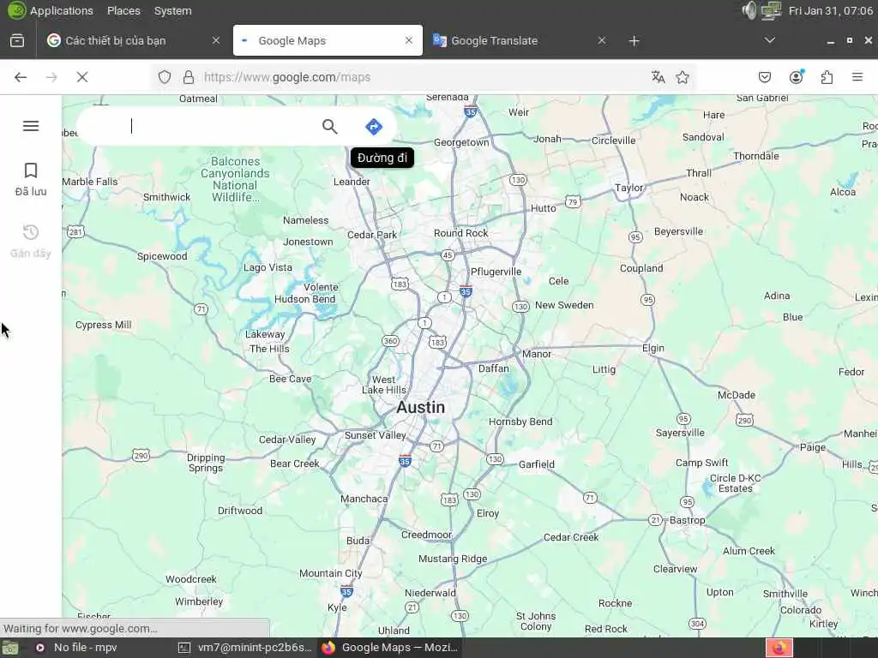Click the Google Maps Mozilla taskbar item
878x658 pixels.
[x=390, y=648]
